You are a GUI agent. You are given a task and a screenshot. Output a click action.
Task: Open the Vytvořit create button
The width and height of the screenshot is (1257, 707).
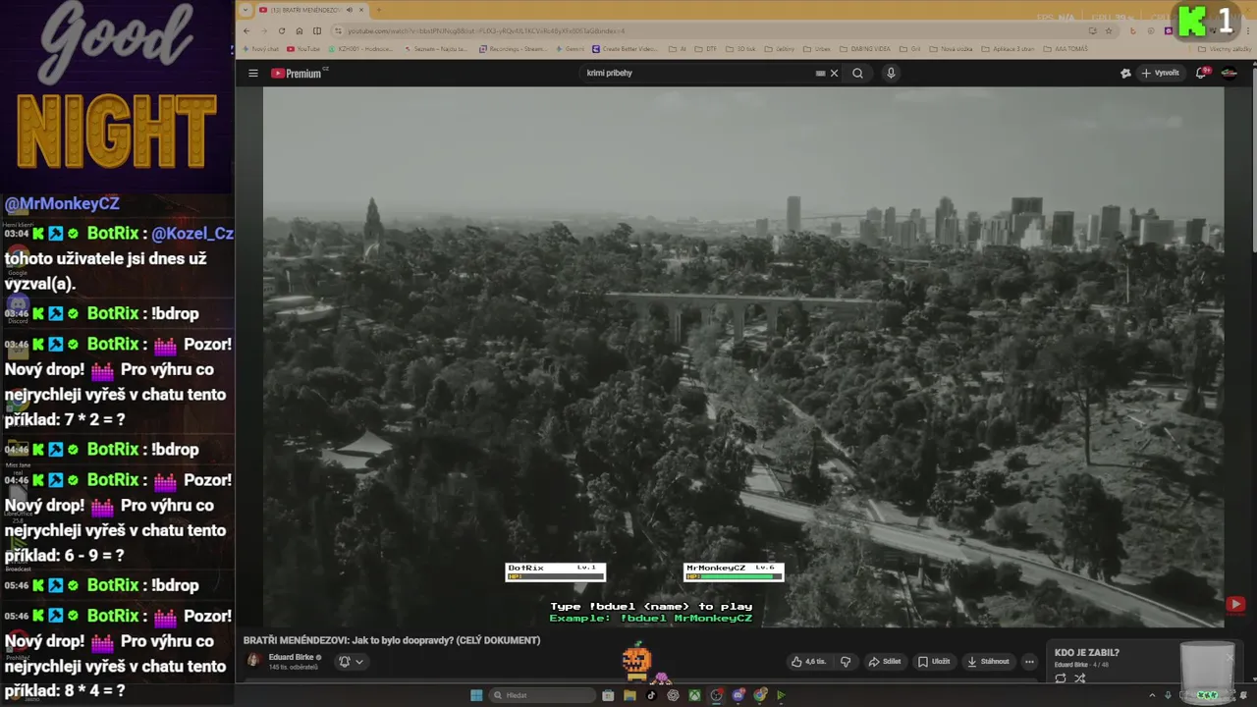(1160, 73)
